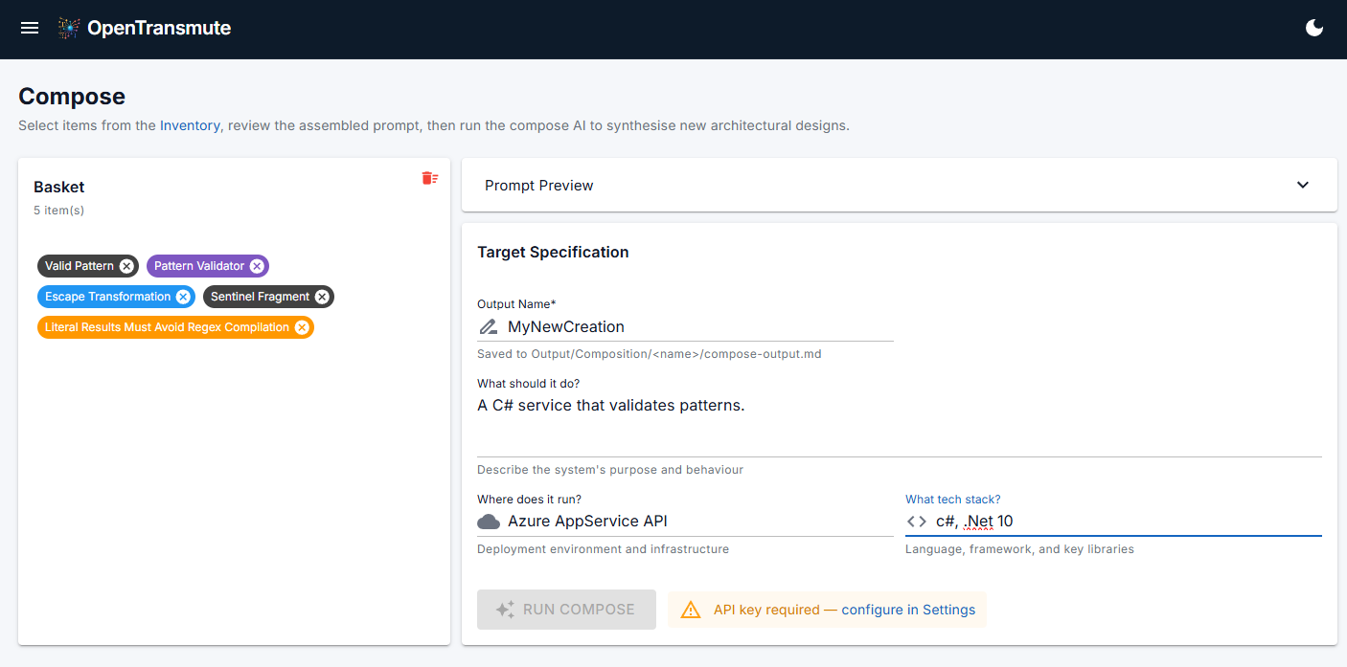The width and height of the screenshot is (1347, 667).
Task: Remove Literal Results Must Avoid Regex chip
Action: (x=302, y=327)
